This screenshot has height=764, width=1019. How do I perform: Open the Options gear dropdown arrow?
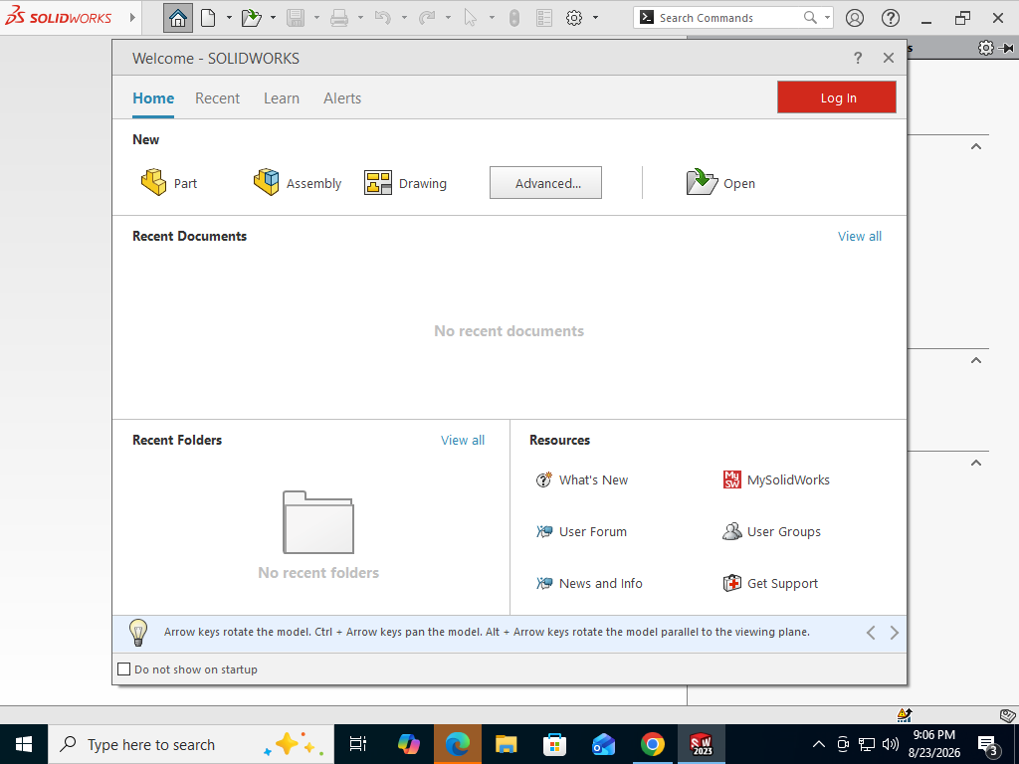[595, 18]
